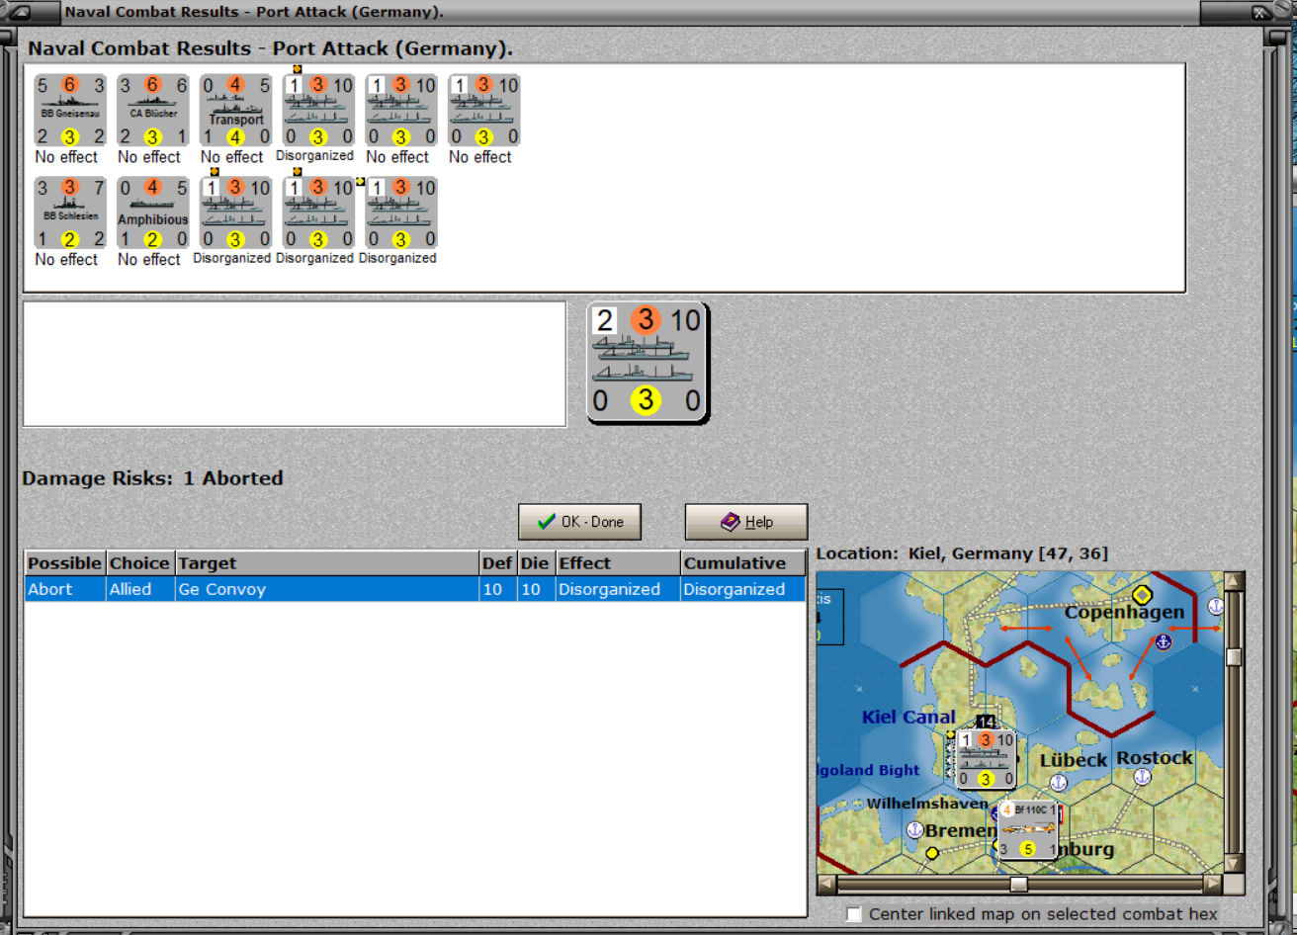Click the horizontal map scrollbar thumb
The height and width of the screenshot is (935, 1297).
(x=1018, y=884)
